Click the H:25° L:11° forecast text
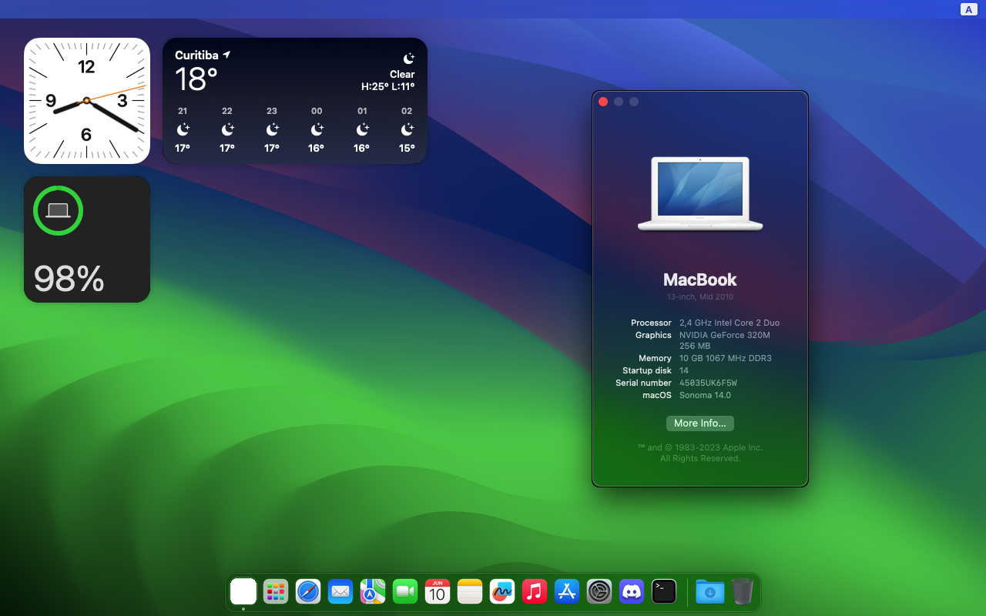 (388, 87)
